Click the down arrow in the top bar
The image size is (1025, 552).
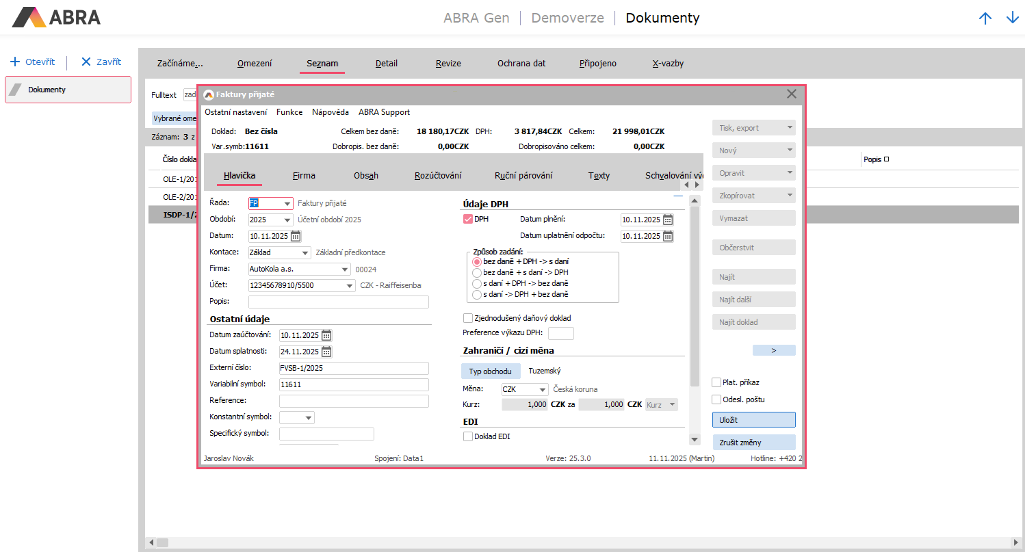point(1013,18)
